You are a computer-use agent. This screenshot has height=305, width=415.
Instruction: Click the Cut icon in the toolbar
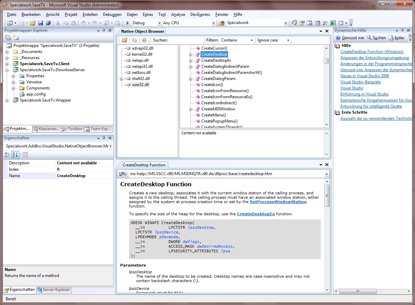[x=58, y=23]
